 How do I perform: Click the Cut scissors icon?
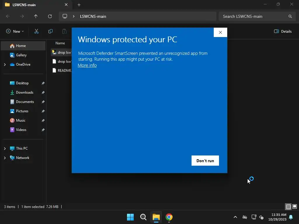point(36,32)
